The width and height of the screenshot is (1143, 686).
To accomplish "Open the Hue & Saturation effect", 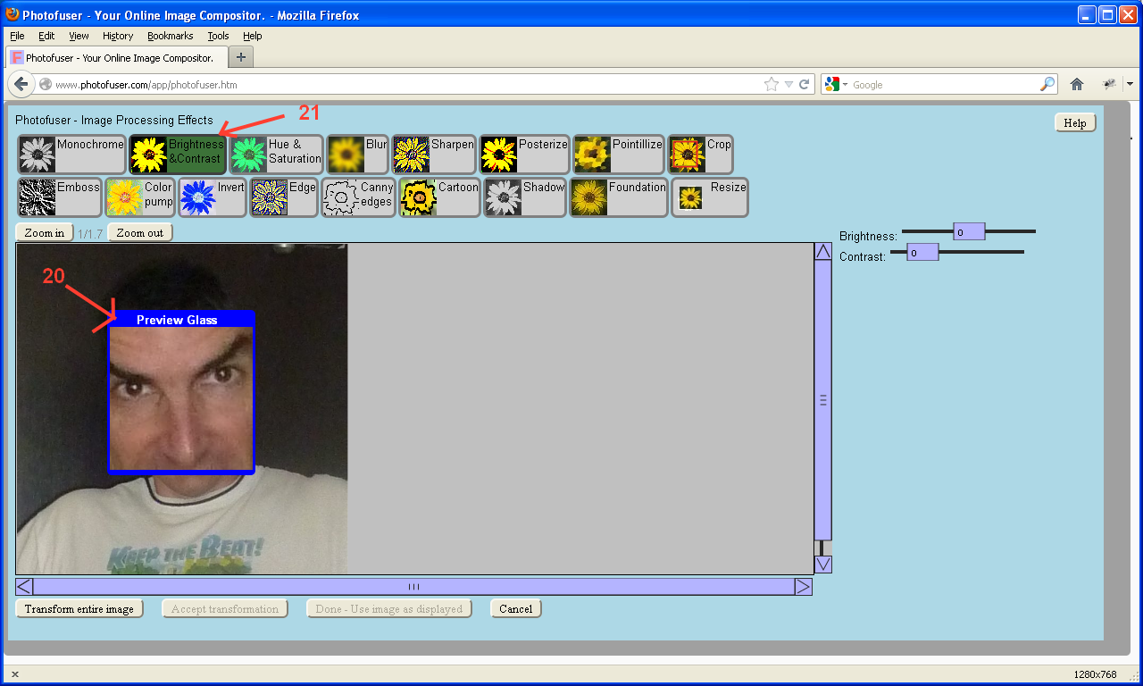I will click(x=276, y=155).
